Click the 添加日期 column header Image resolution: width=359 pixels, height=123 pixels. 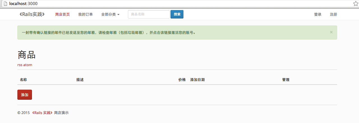pos(197,80)
